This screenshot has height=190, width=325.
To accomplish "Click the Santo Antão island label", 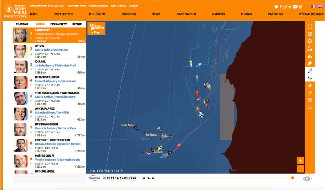I will pos(127,125).
